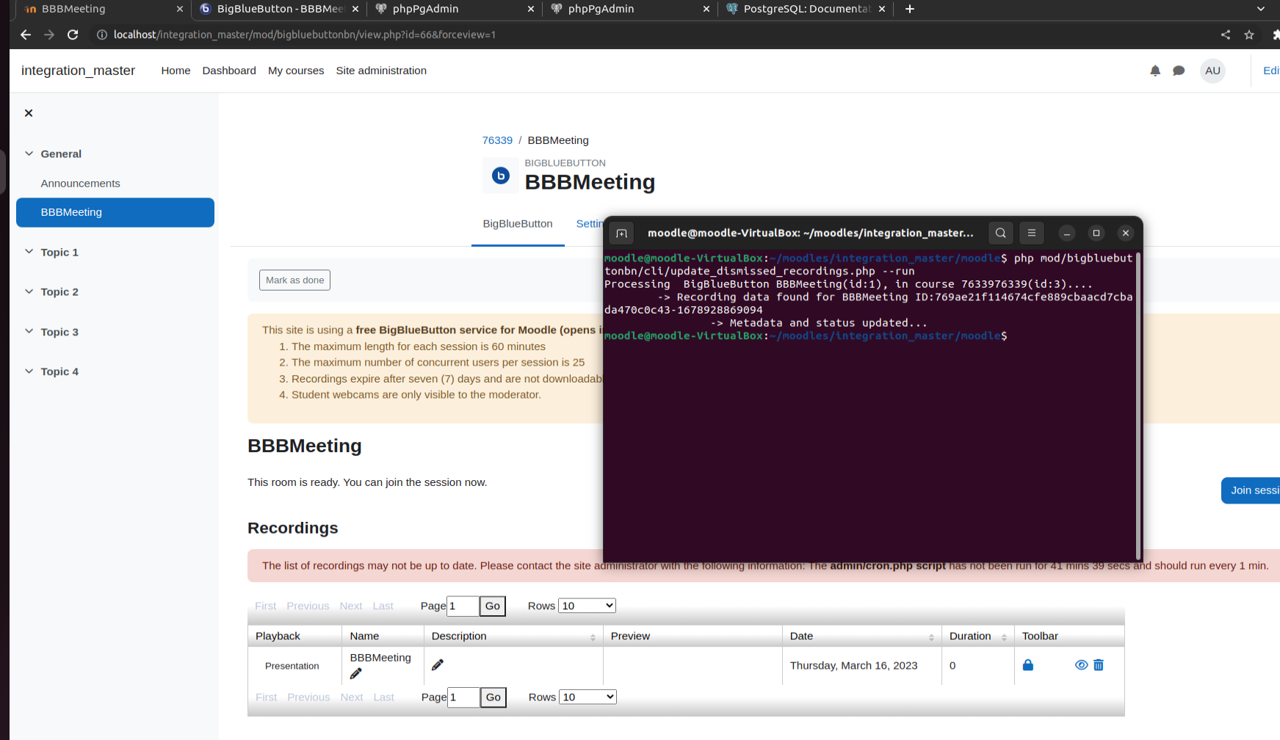1280x740 pixels.
Task: Click the top Next pagination link
Action: tap(351, 606)
